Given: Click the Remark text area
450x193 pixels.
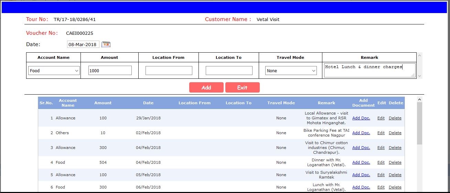Looking at the screenshot, I should click(x=369, y=70).
